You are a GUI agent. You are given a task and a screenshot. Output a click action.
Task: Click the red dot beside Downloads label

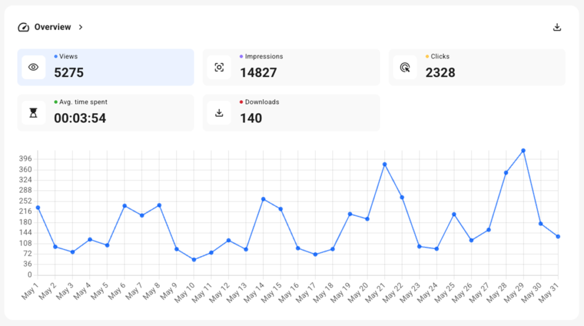click(241, 102)
